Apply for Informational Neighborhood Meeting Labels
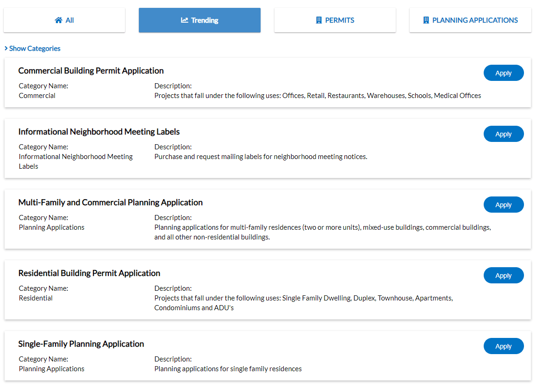This screenshot has height=386, width=536. coord(504,134)
